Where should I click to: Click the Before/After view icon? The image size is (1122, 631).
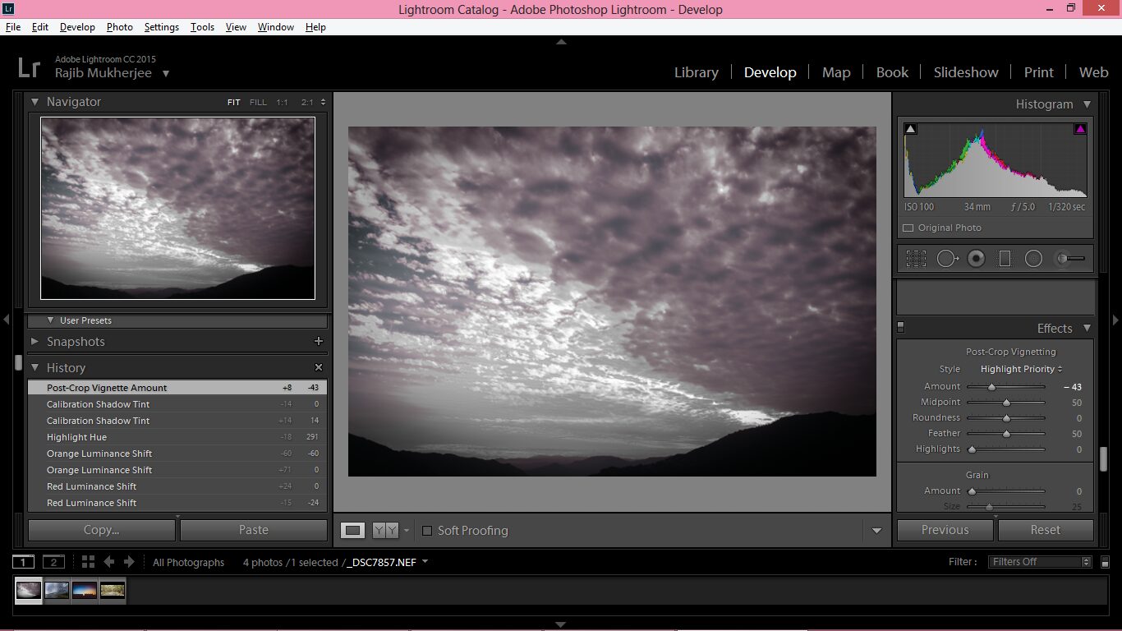click(x=385, y=531)
